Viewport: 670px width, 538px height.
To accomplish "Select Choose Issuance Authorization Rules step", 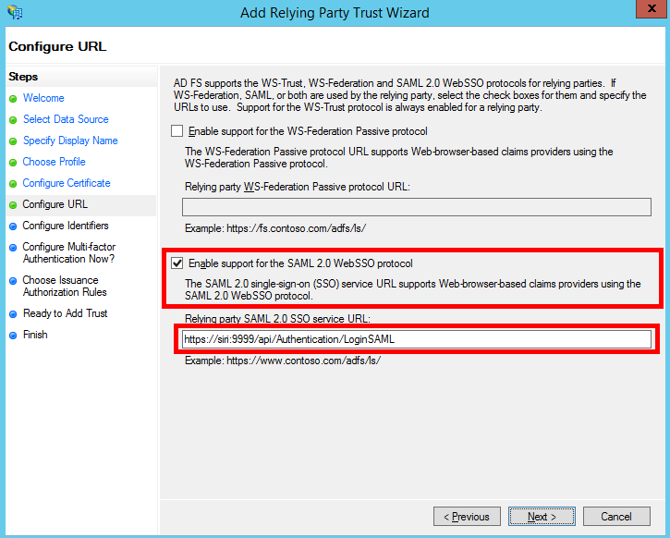I will click(65, 286).
